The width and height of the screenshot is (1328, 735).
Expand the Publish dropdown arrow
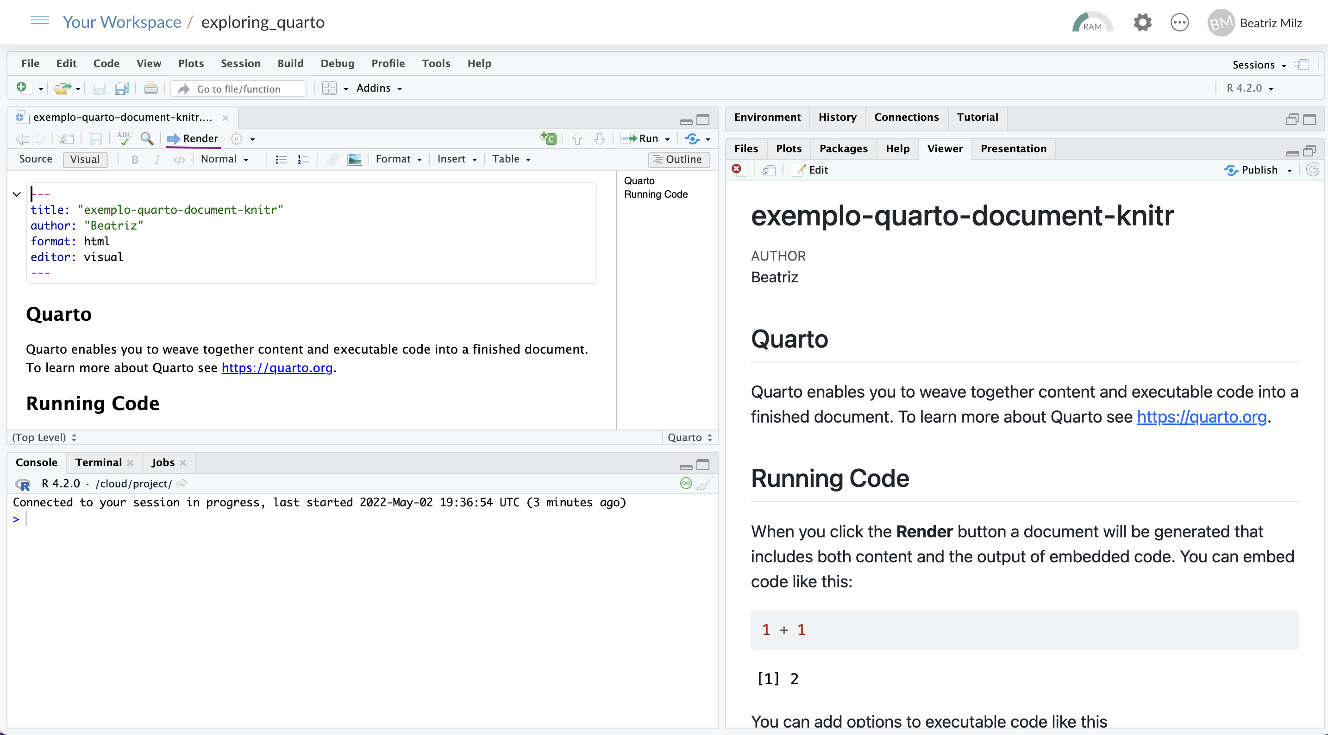pos(1290,169)
